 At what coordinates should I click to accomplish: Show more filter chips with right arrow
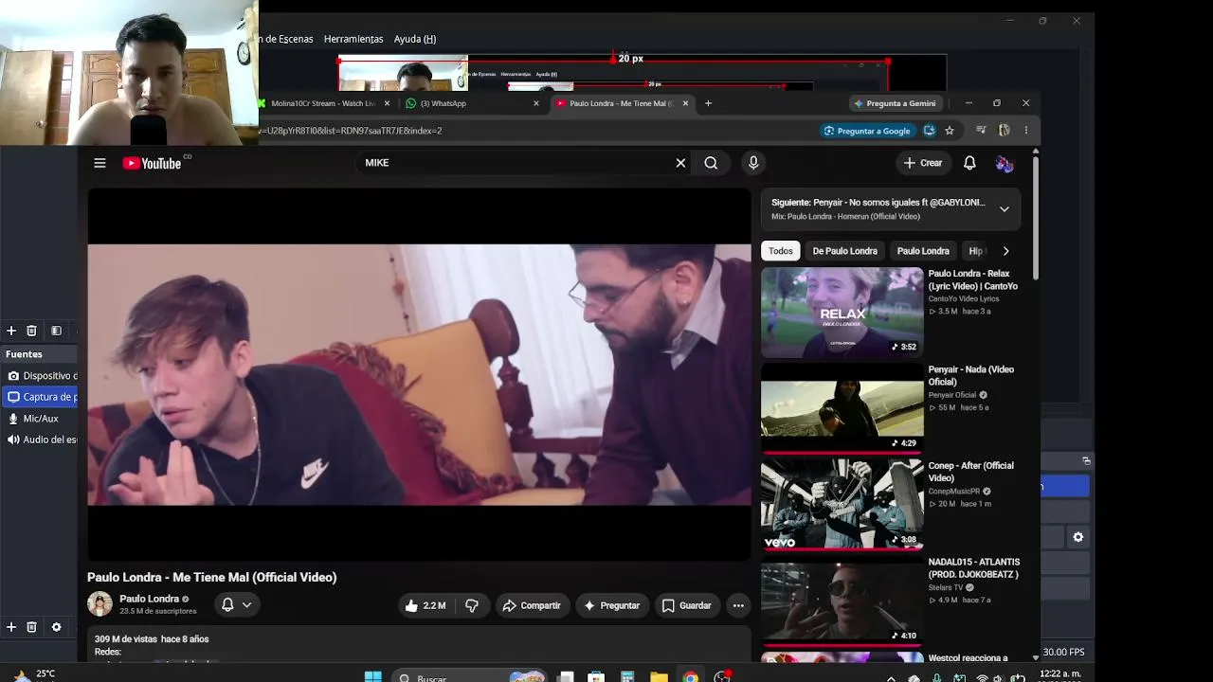(1005, 251)
